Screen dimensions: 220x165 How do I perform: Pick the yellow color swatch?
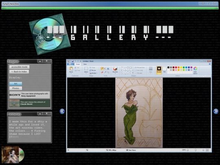(x=181, y=68)
